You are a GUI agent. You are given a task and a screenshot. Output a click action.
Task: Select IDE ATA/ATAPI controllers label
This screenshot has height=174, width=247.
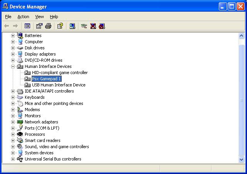pyautogui.click(x=49, y=91)
